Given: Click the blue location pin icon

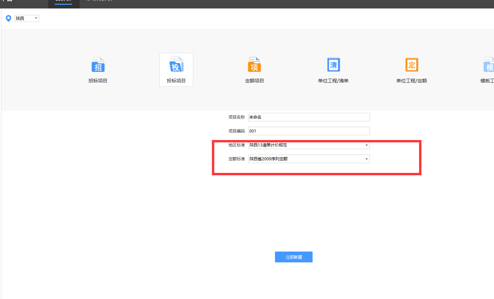Looking at the screenshot, I should [x=8, y=18].
